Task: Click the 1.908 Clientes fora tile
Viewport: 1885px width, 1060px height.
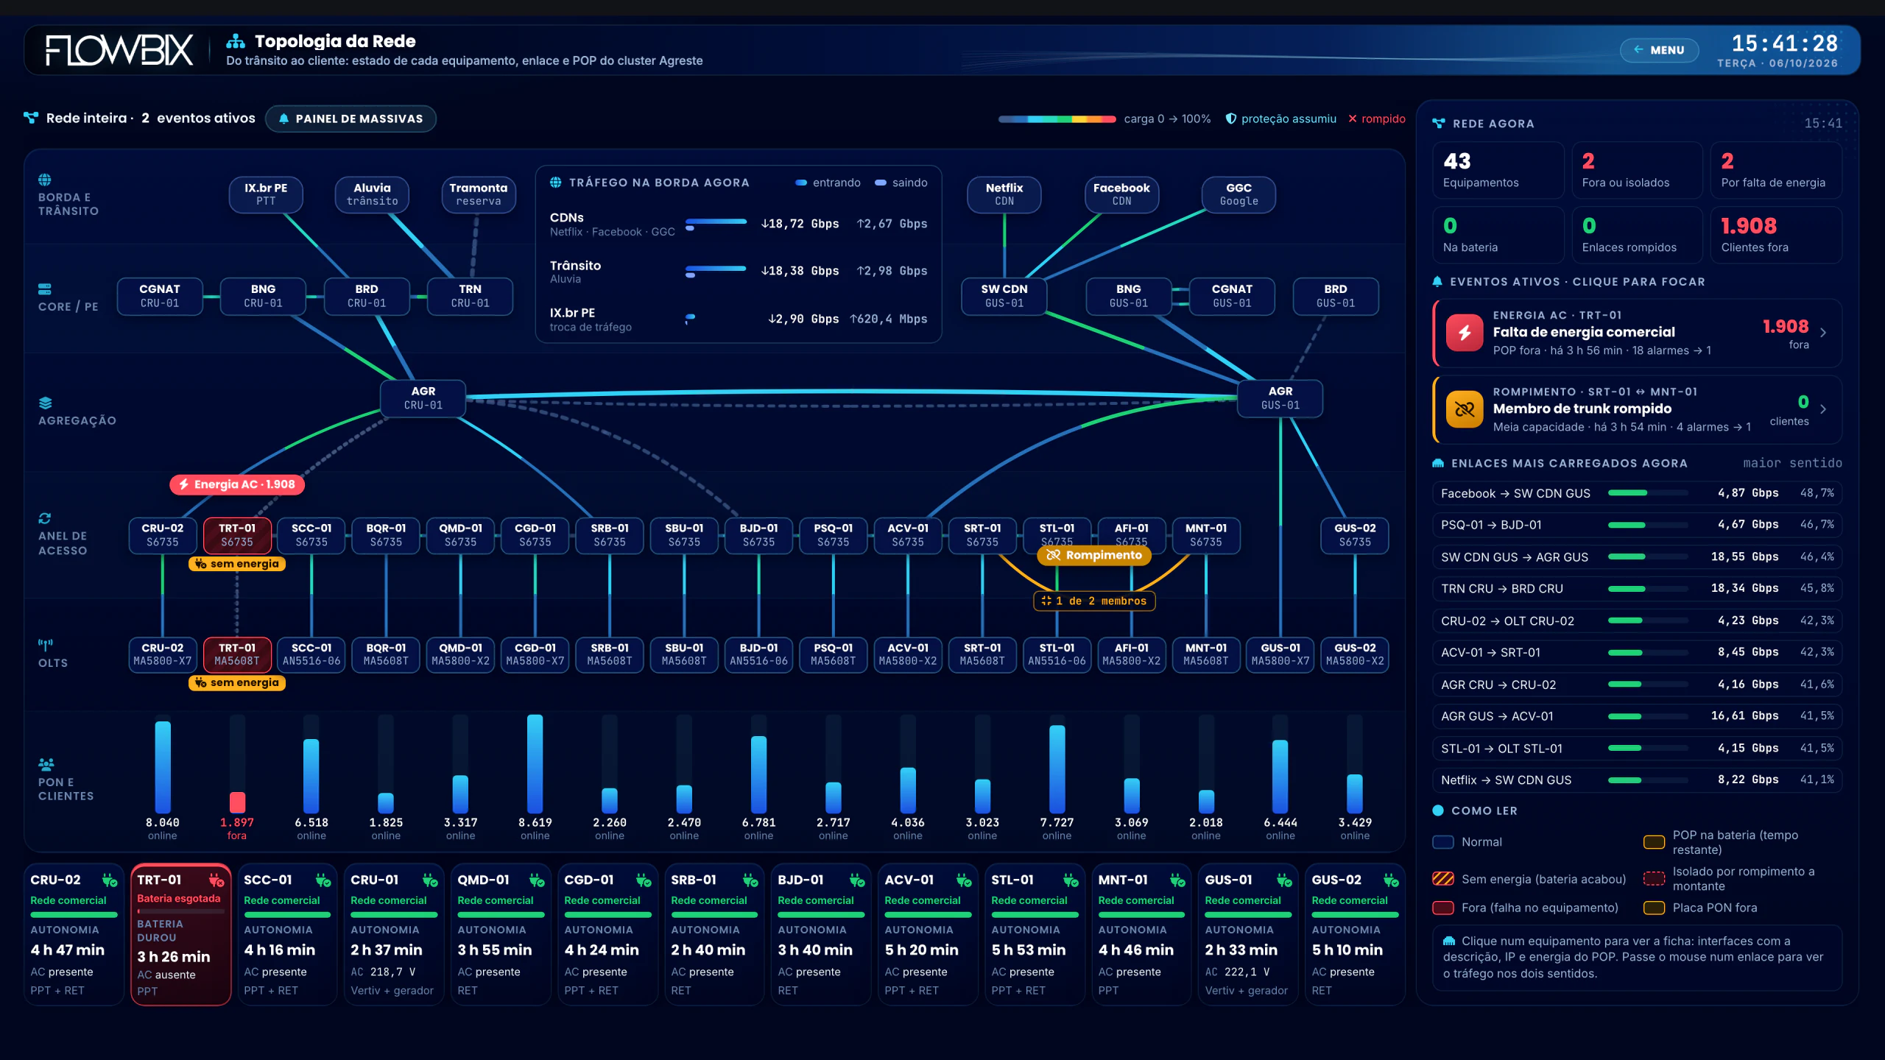Action: pyautogui.click(x=1775, y=235)
